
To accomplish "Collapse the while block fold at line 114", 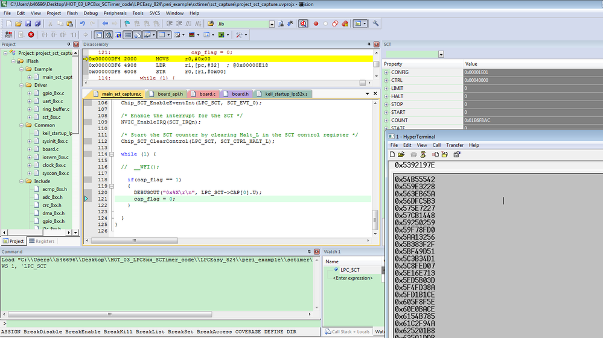I will (112, 154).
